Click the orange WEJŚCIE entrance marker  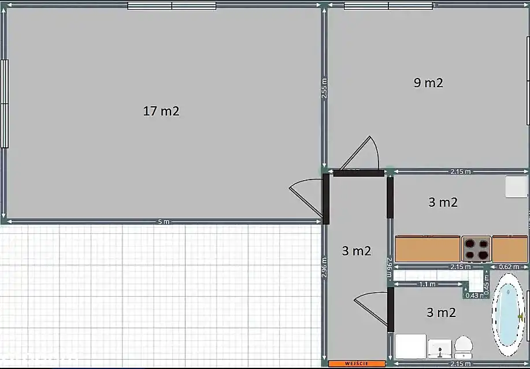(357, 364)
